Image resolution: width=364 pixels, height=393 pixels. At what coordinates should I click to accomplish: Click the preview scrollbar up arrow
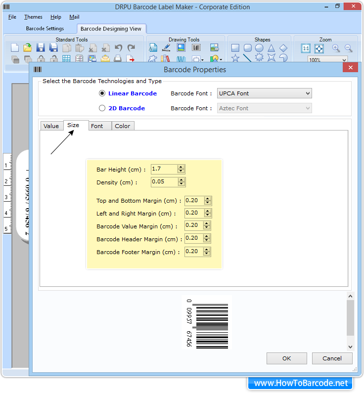click(350, 296)
